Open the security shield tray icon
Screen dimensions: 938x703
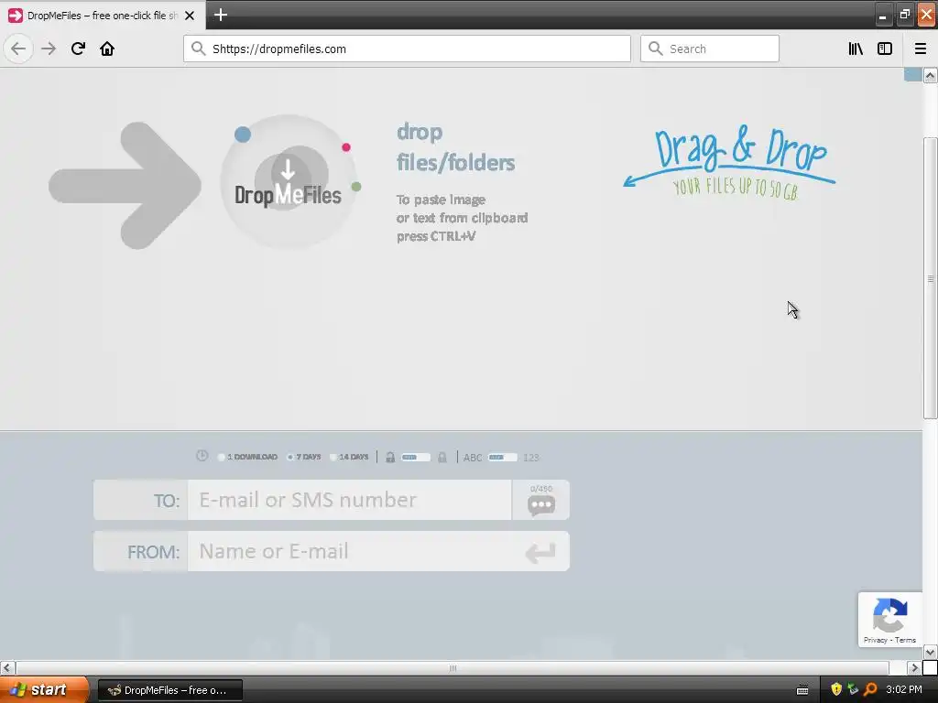836,689
